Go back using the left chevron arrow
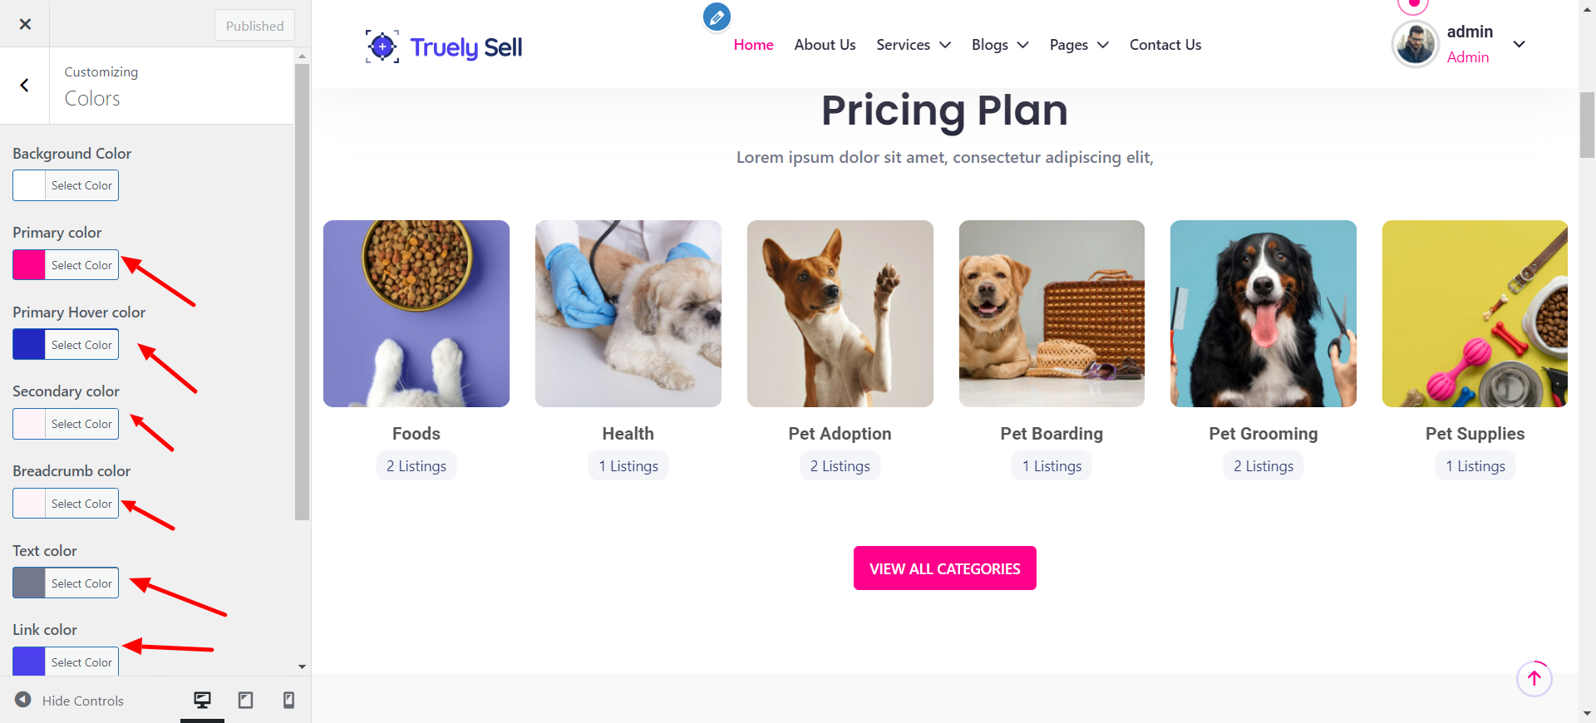Screen dimensions: 1596x723 click(25, 85)
